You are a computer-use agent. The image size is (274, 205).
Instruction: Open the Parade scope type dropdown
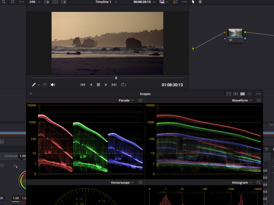point(126,100)
